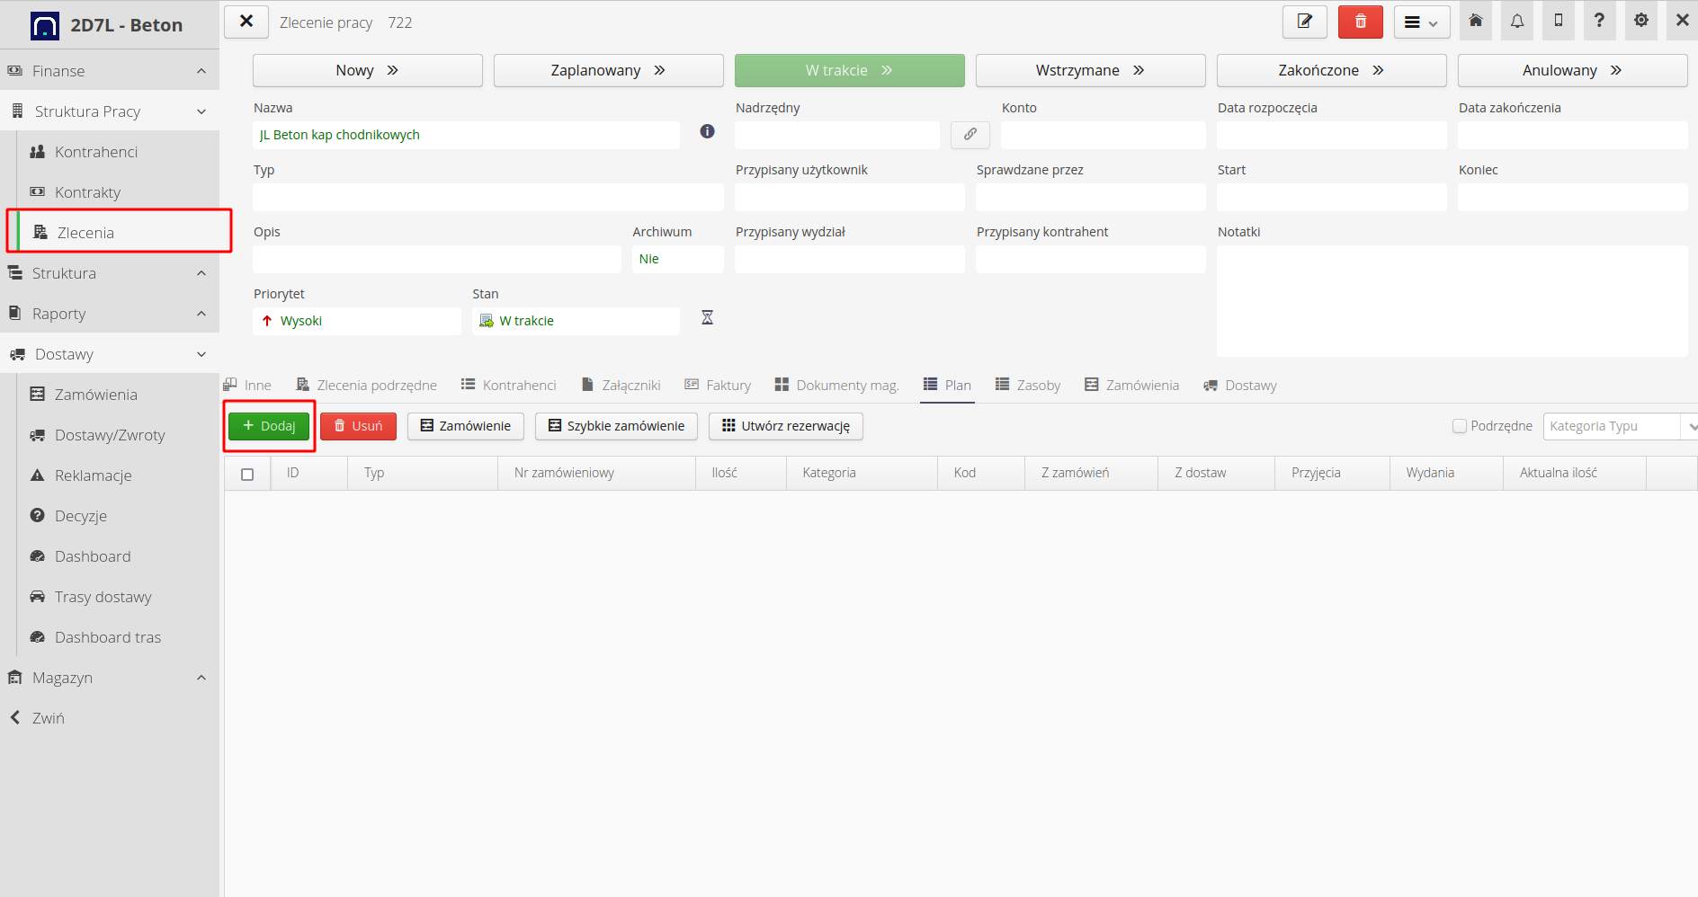
Task: Set status to Zakończone
Action: (x=1330, y=71)
